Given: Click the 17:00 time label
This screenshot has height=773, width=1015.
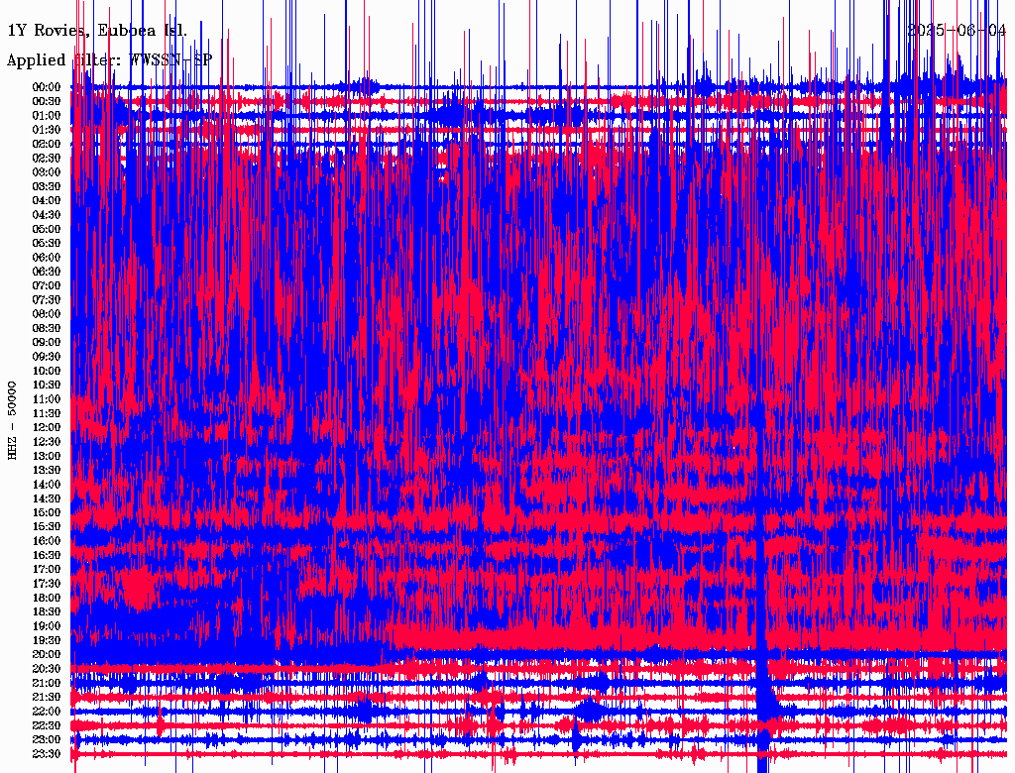Looking at the screenshot, I should point(48,569).
